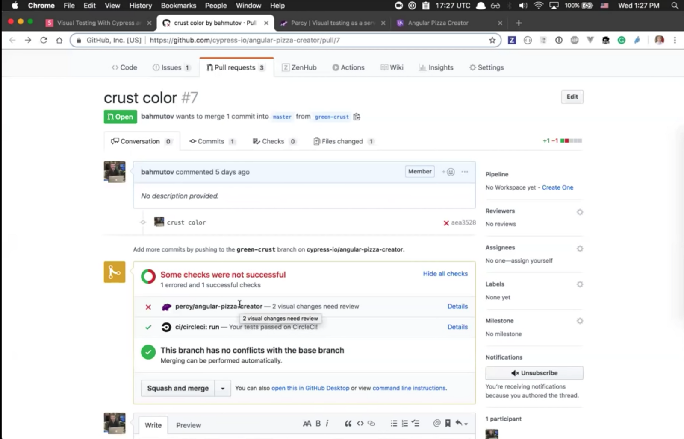Add a bulleted list in comment editor
Screen dimensions: 684x439
pyautogui.click(x=394, y=424)
